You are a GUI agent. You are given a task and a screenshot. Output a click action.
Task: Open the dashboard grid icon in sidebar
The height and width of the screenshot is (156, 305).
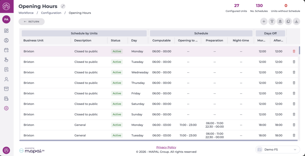6,31
